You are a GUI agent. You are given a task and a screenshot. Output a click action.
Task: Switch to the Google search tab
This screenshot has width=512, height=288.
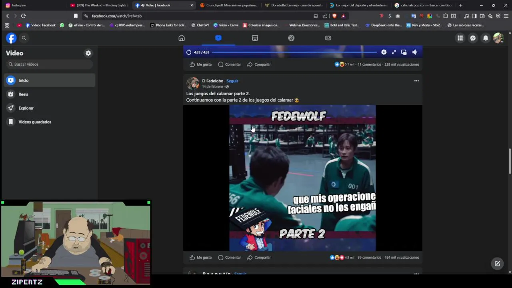point(423,5)
